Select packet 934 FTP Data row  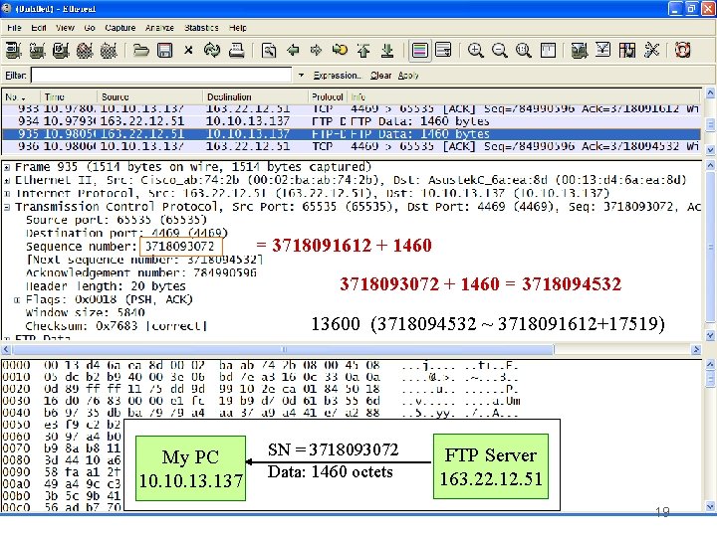pos(352,121)
